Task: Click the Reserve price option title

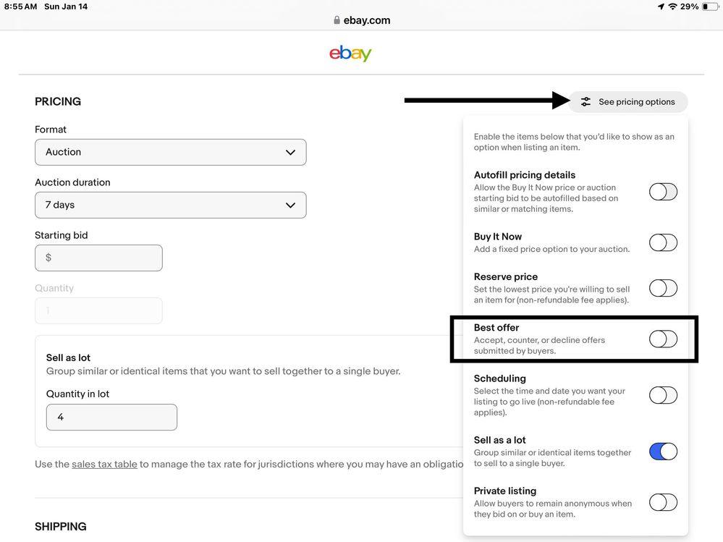Action: (506, 276)
